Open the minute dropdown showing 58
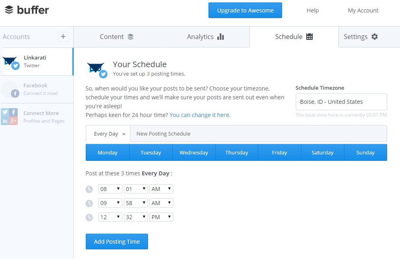400x259 pixels. coord(136,203)
